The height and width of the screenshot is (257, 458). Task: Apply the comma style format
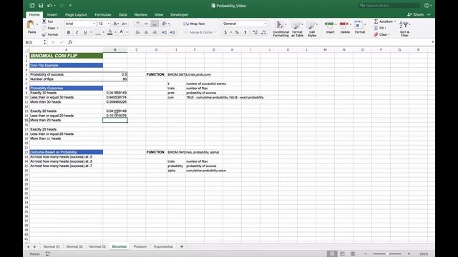245,32
